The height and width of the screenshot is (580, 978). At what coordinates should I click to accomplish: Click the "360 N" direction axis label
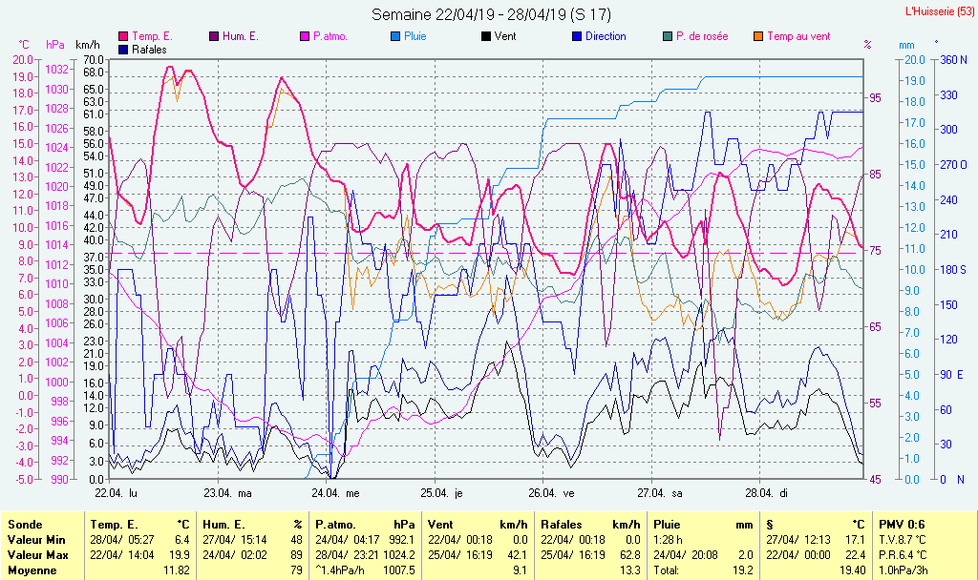click(x=954, y=60)
